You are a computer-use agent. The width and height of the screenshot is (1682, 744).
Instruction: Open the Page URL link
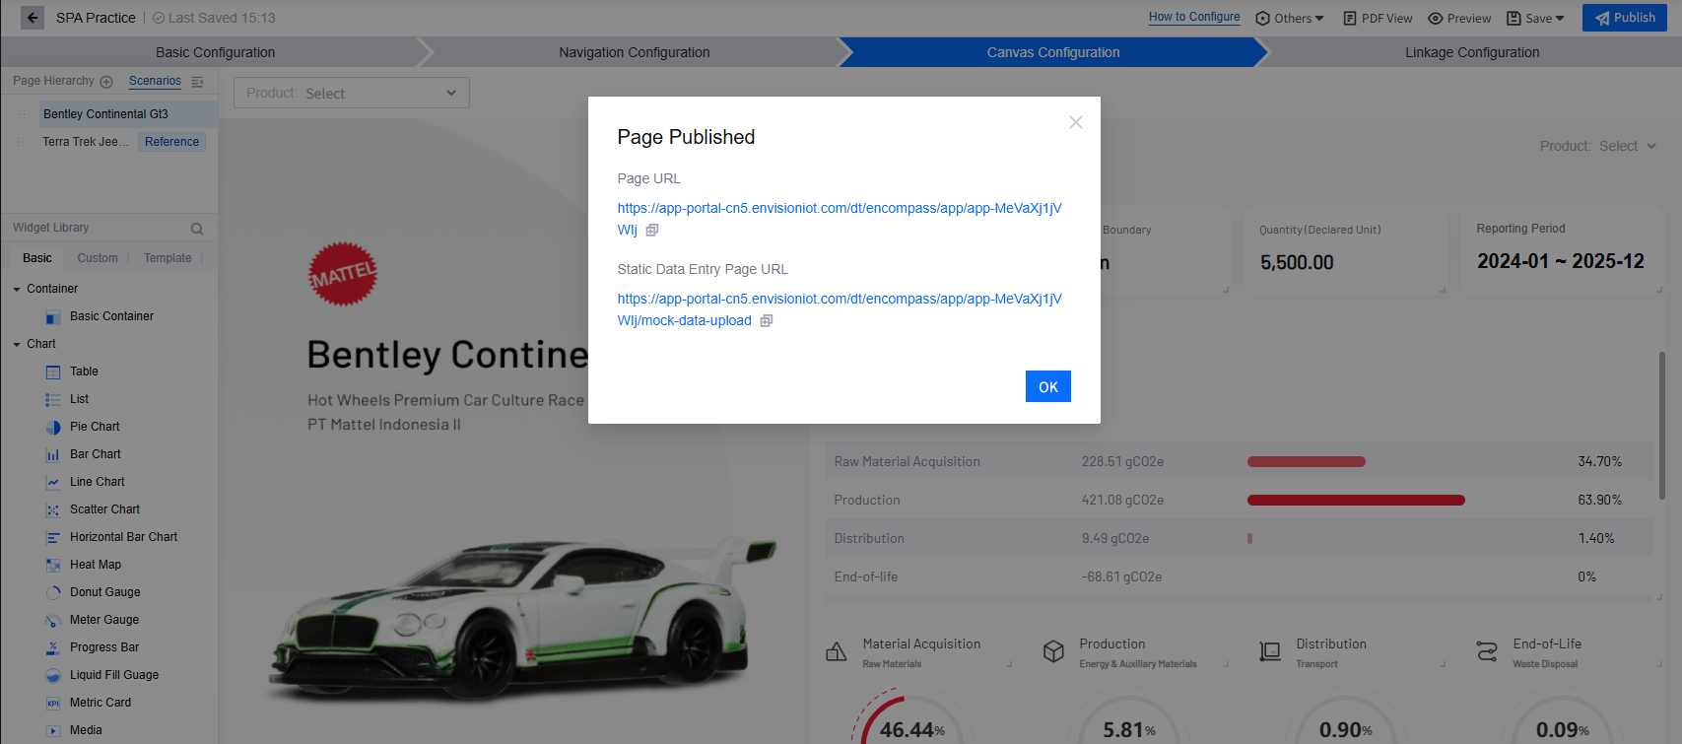840,219
